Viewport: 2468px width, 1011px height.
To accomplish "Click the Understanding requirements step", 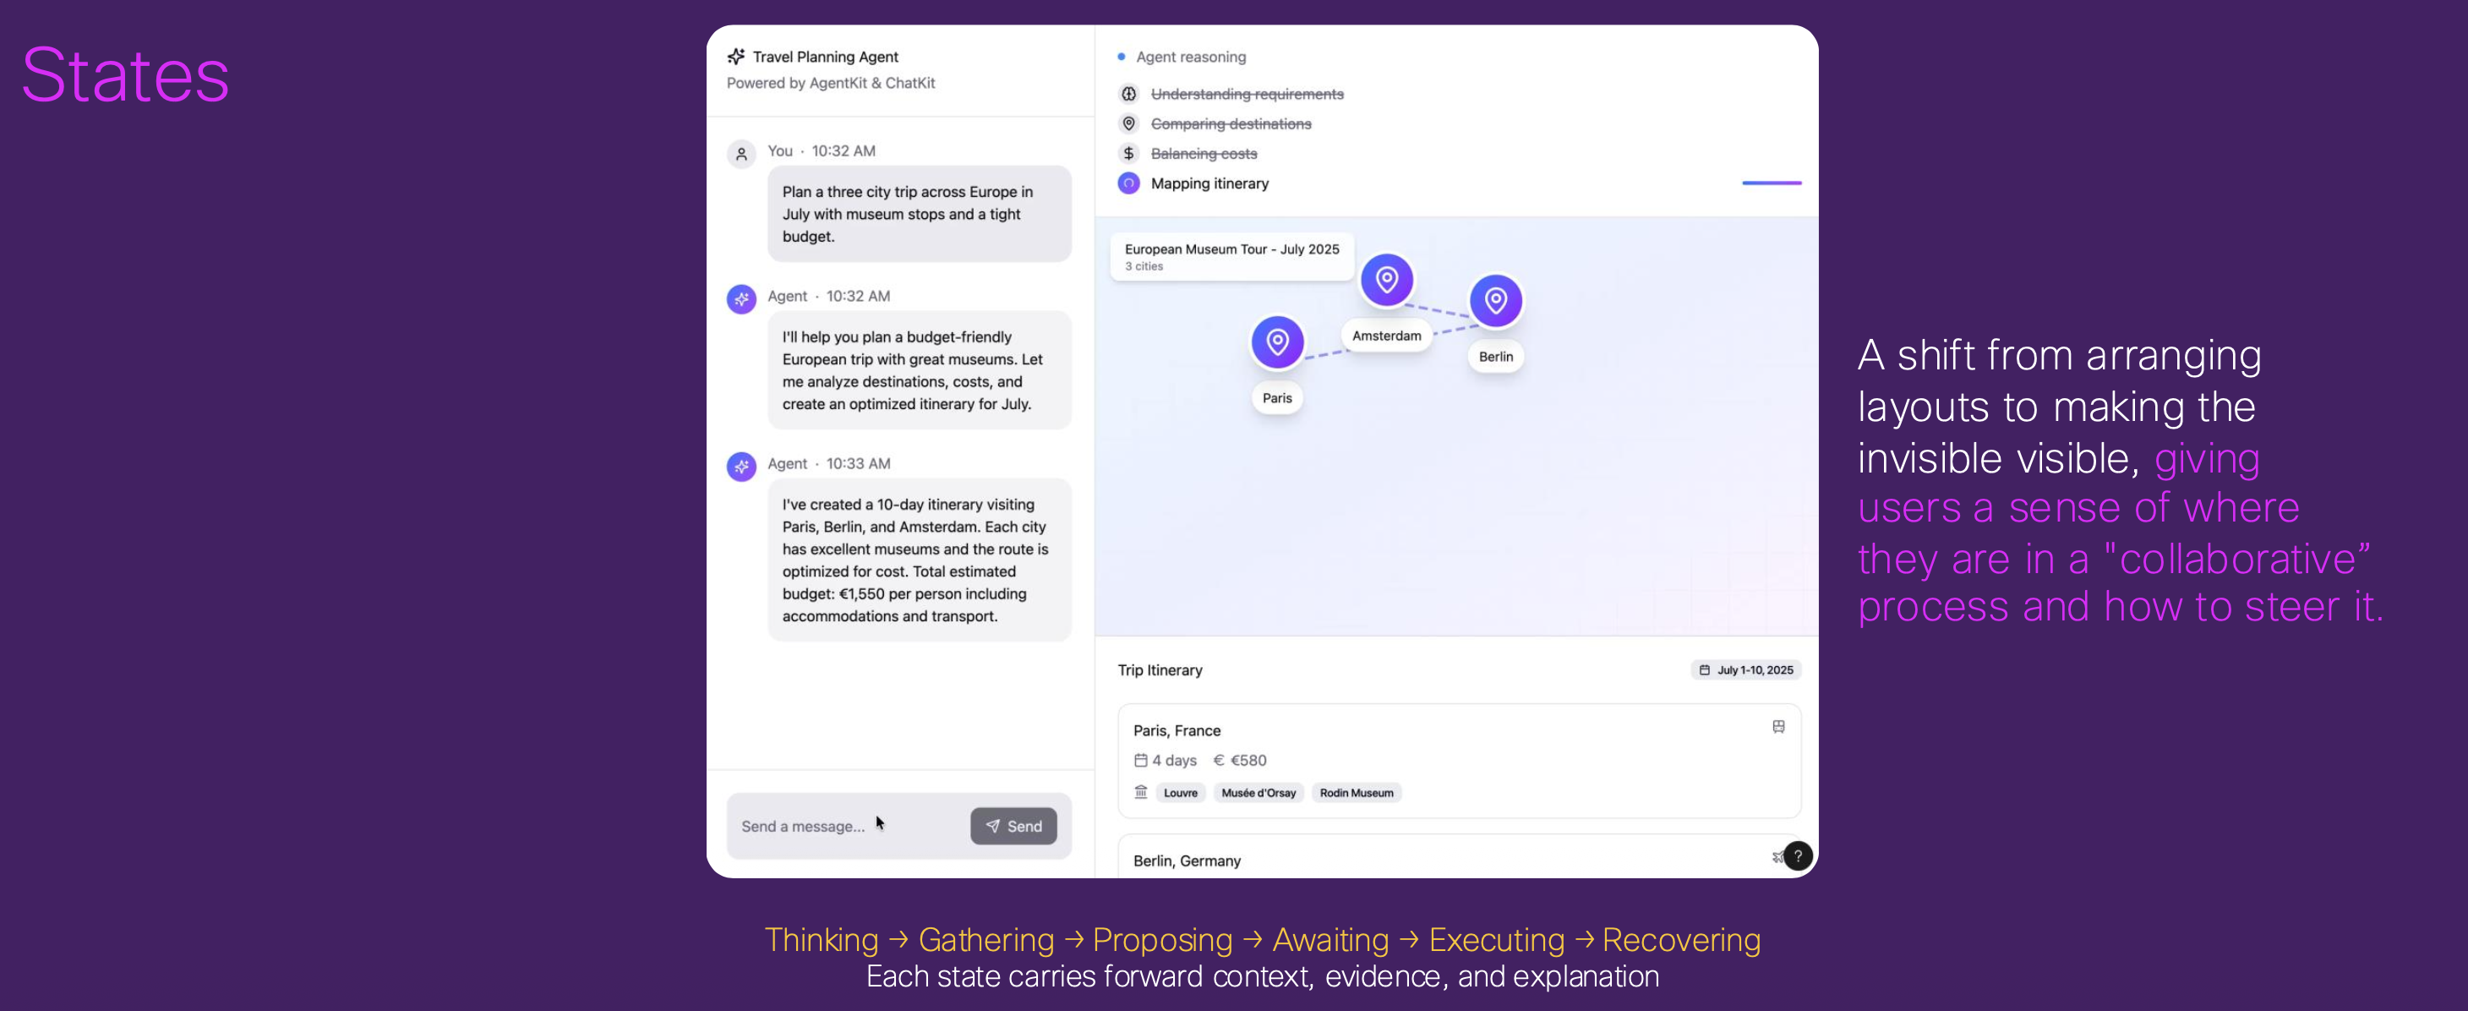I will click(x=1247, y=94).
